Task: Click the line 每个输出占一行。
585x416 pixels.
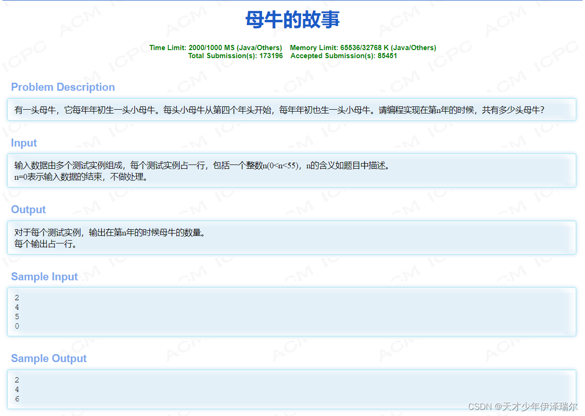Action: click(46, 244)
